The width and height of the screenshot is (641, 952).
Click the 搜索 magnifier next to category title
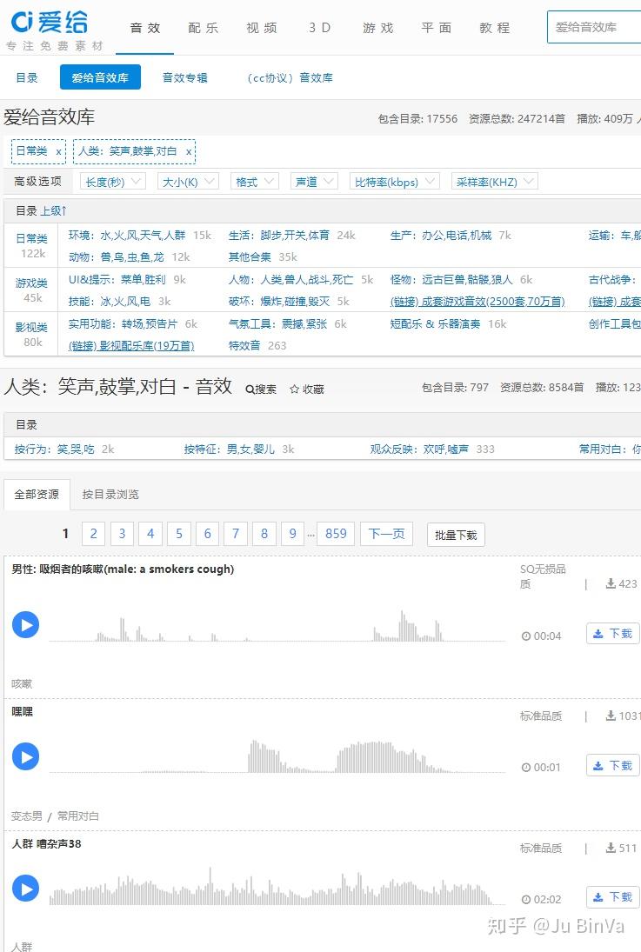point(261,389)
